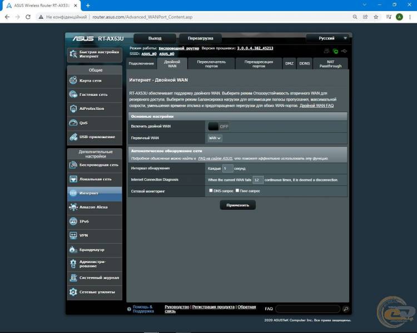Click the USB application icon
The height and width of the screenshot is (333, 417).
click(73, 137)
